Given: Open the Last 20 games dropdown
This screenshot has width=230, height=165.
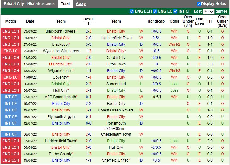Looking at the screenshot, I should [x=208, y=11].
